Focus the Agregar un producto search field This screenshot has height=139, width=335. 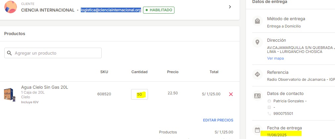pos(53,53)
